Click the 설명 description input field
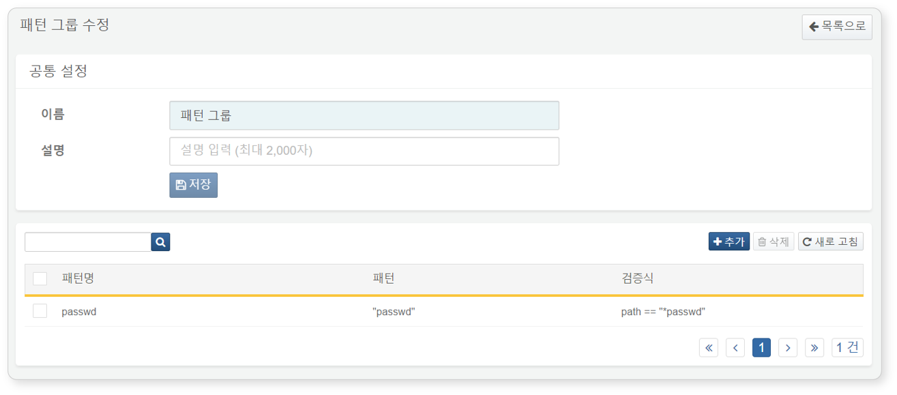 364,151
